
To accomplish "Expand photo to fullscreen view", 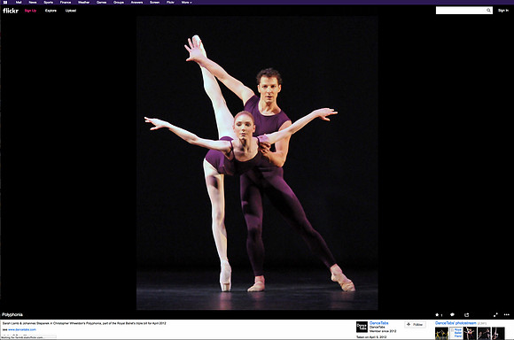I will pos(495,315).
